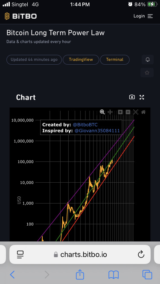This screenshot has width=160, height=284.
Task: Select the pan tool in chart toolbar
Action: tap(110, 112)
